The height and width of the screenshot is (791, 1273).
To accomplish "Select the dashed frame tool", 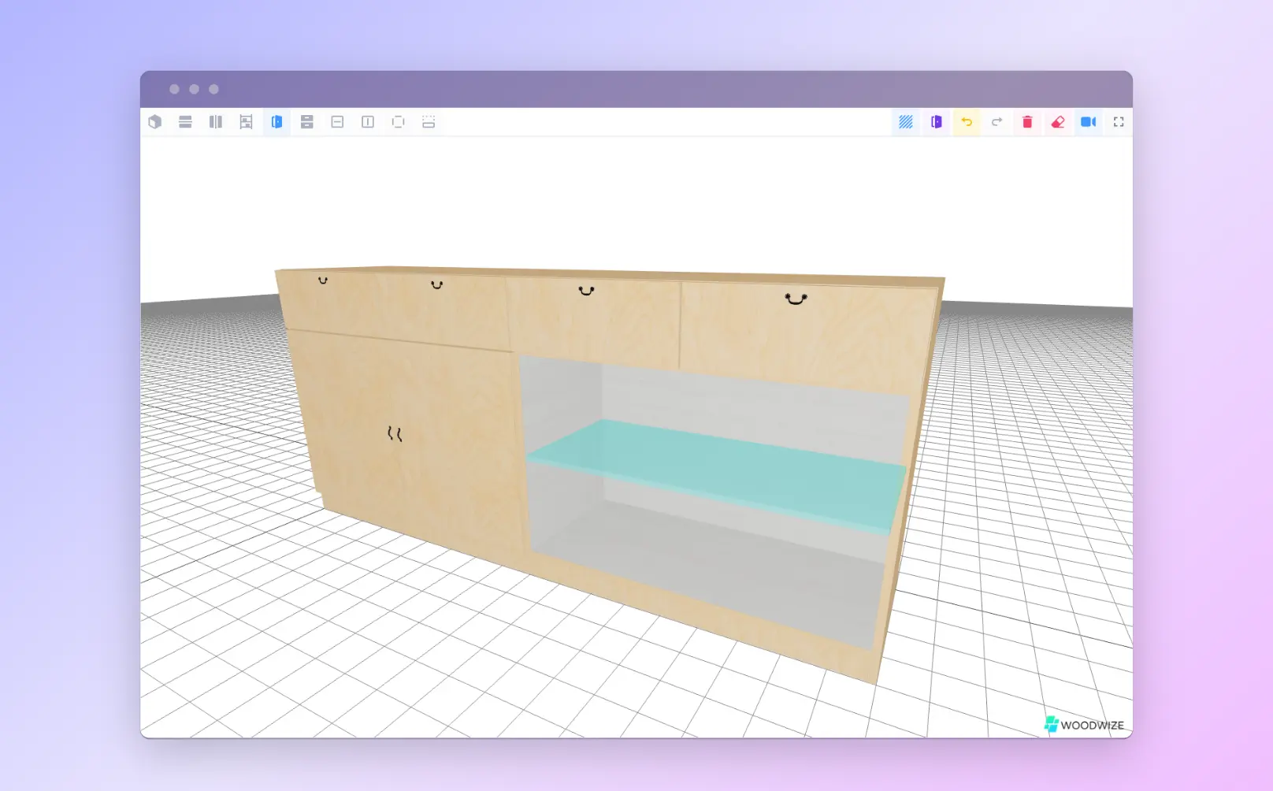I will 398,122.
